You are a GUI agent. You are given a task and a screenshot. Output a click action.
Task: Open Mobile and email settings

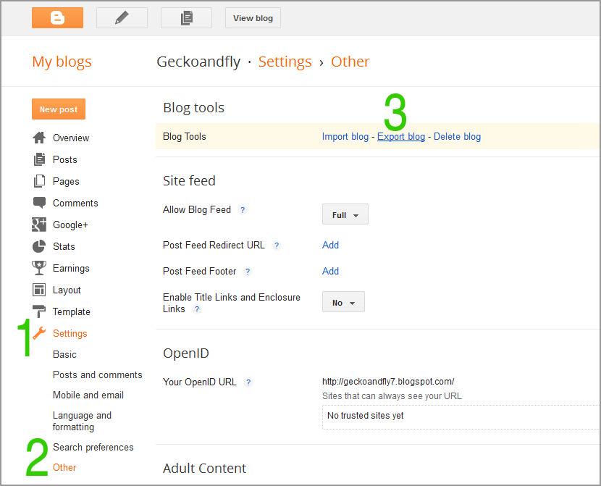pos(88,395)
